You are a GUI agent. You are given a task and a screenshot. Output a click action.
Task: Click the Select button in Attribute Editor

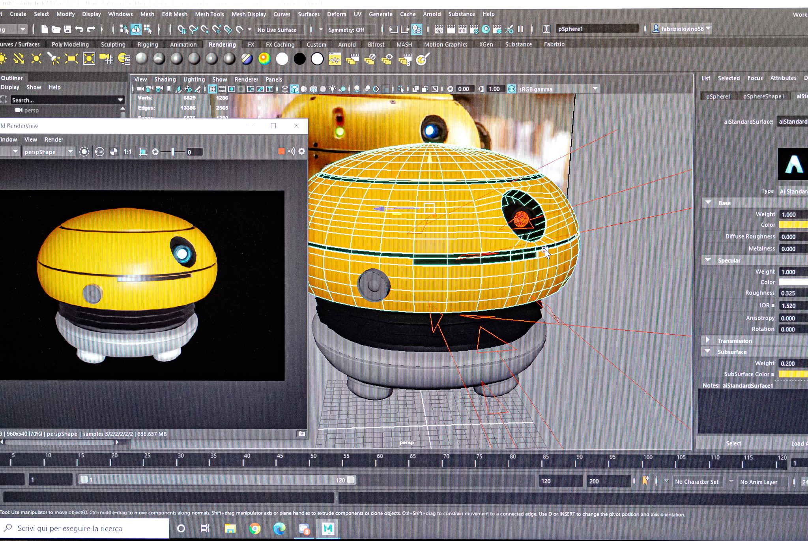tap(733, 443)
